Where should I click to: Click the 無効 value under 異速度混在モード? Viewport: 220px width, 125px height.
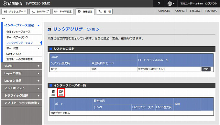(94, 69)
